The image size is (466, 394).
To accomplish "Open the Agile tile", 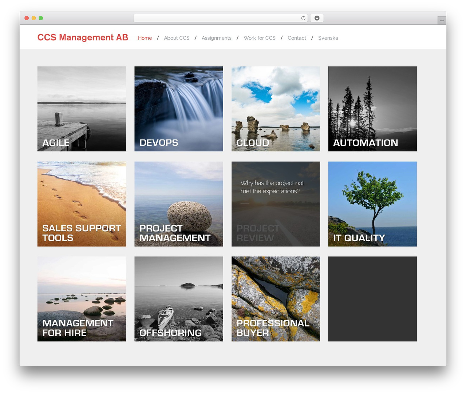I will pyautogui.click(x=82, y=109).
